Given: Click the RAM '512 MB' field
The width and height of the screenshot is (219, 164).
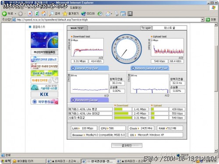Looking at the screenshot, I should (170, 128).
